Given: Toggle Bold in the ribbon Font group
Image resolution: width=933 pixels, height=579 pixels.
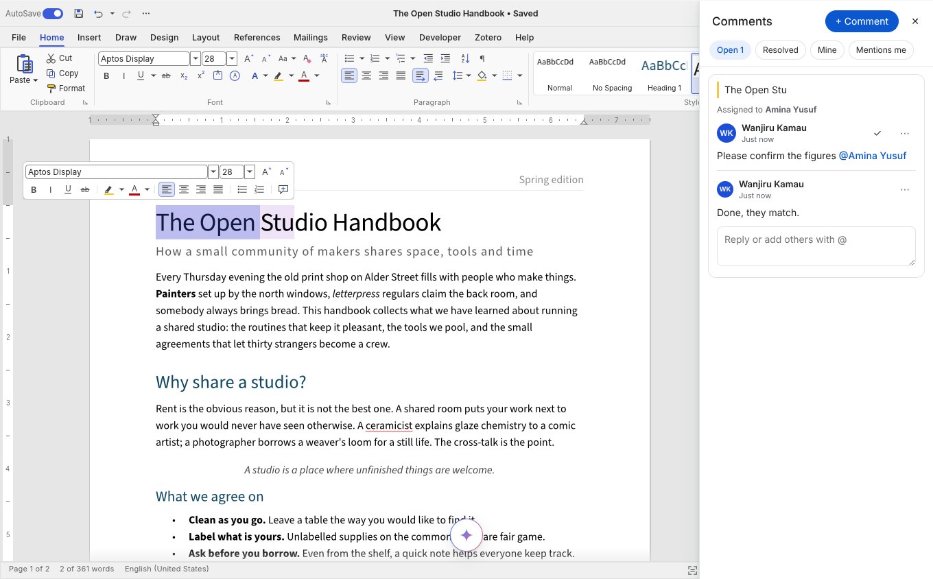Looking at the screenshot, I should click(106, 75).
